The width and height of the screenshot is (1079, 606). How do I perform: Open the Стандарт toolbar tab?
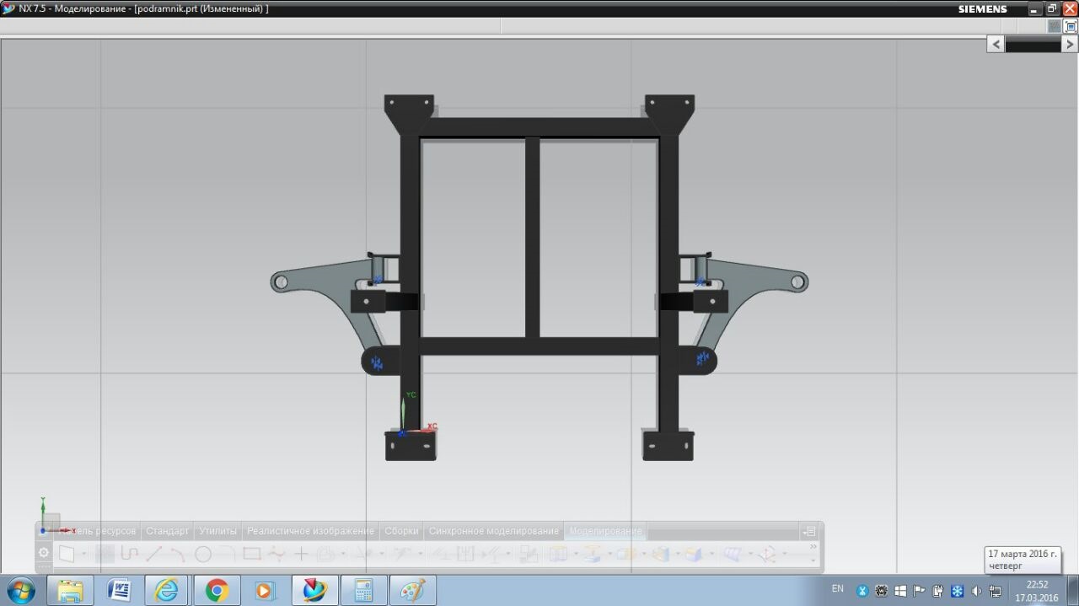167,531
